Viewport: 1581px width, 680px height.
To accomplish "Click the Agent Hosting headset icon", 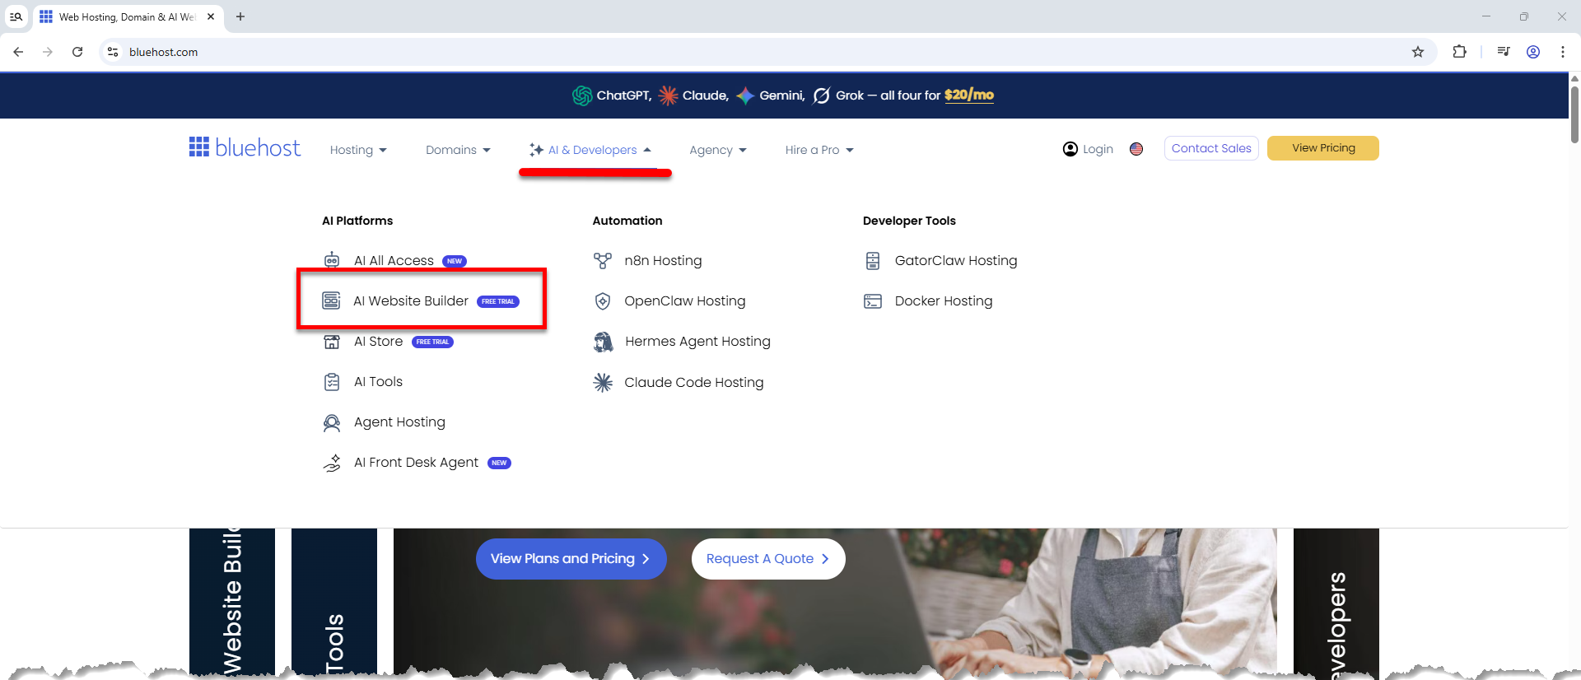I will pyautogui.click(x=332, y=422).
